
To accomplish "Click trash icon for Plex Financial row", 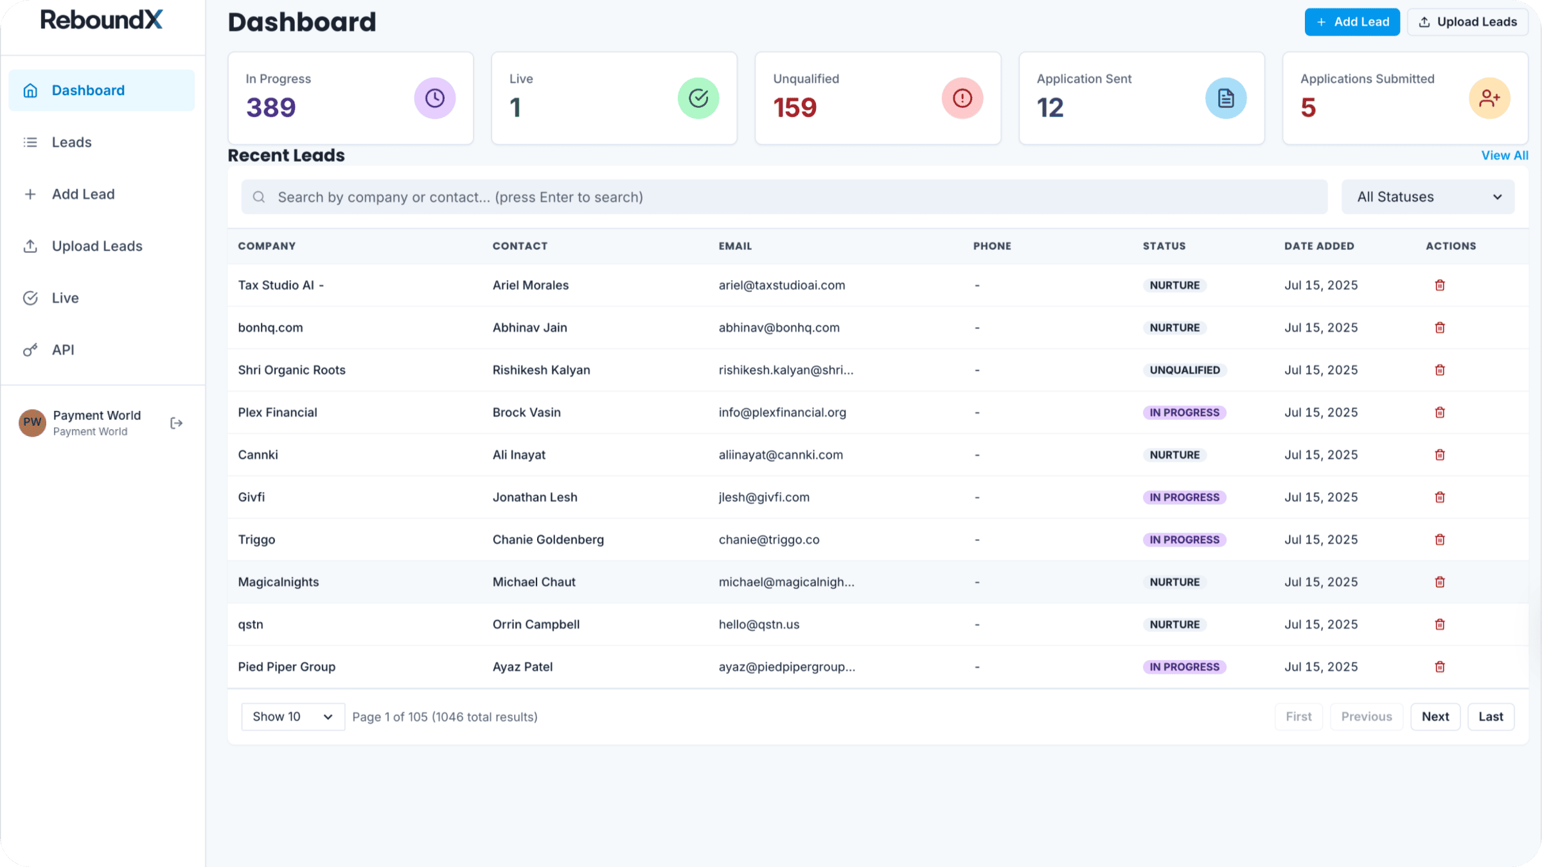I will pyautogui.click(x=1440, y=412).
